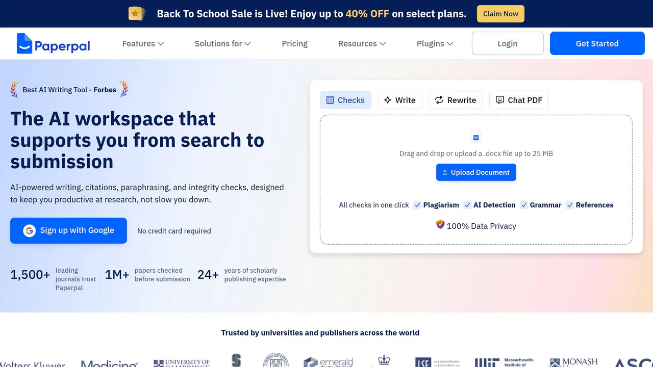Image resolution: width=653 pixels, height=367 pixels.
Task: Click the Paperpal logo
Action: coord(53,44)
